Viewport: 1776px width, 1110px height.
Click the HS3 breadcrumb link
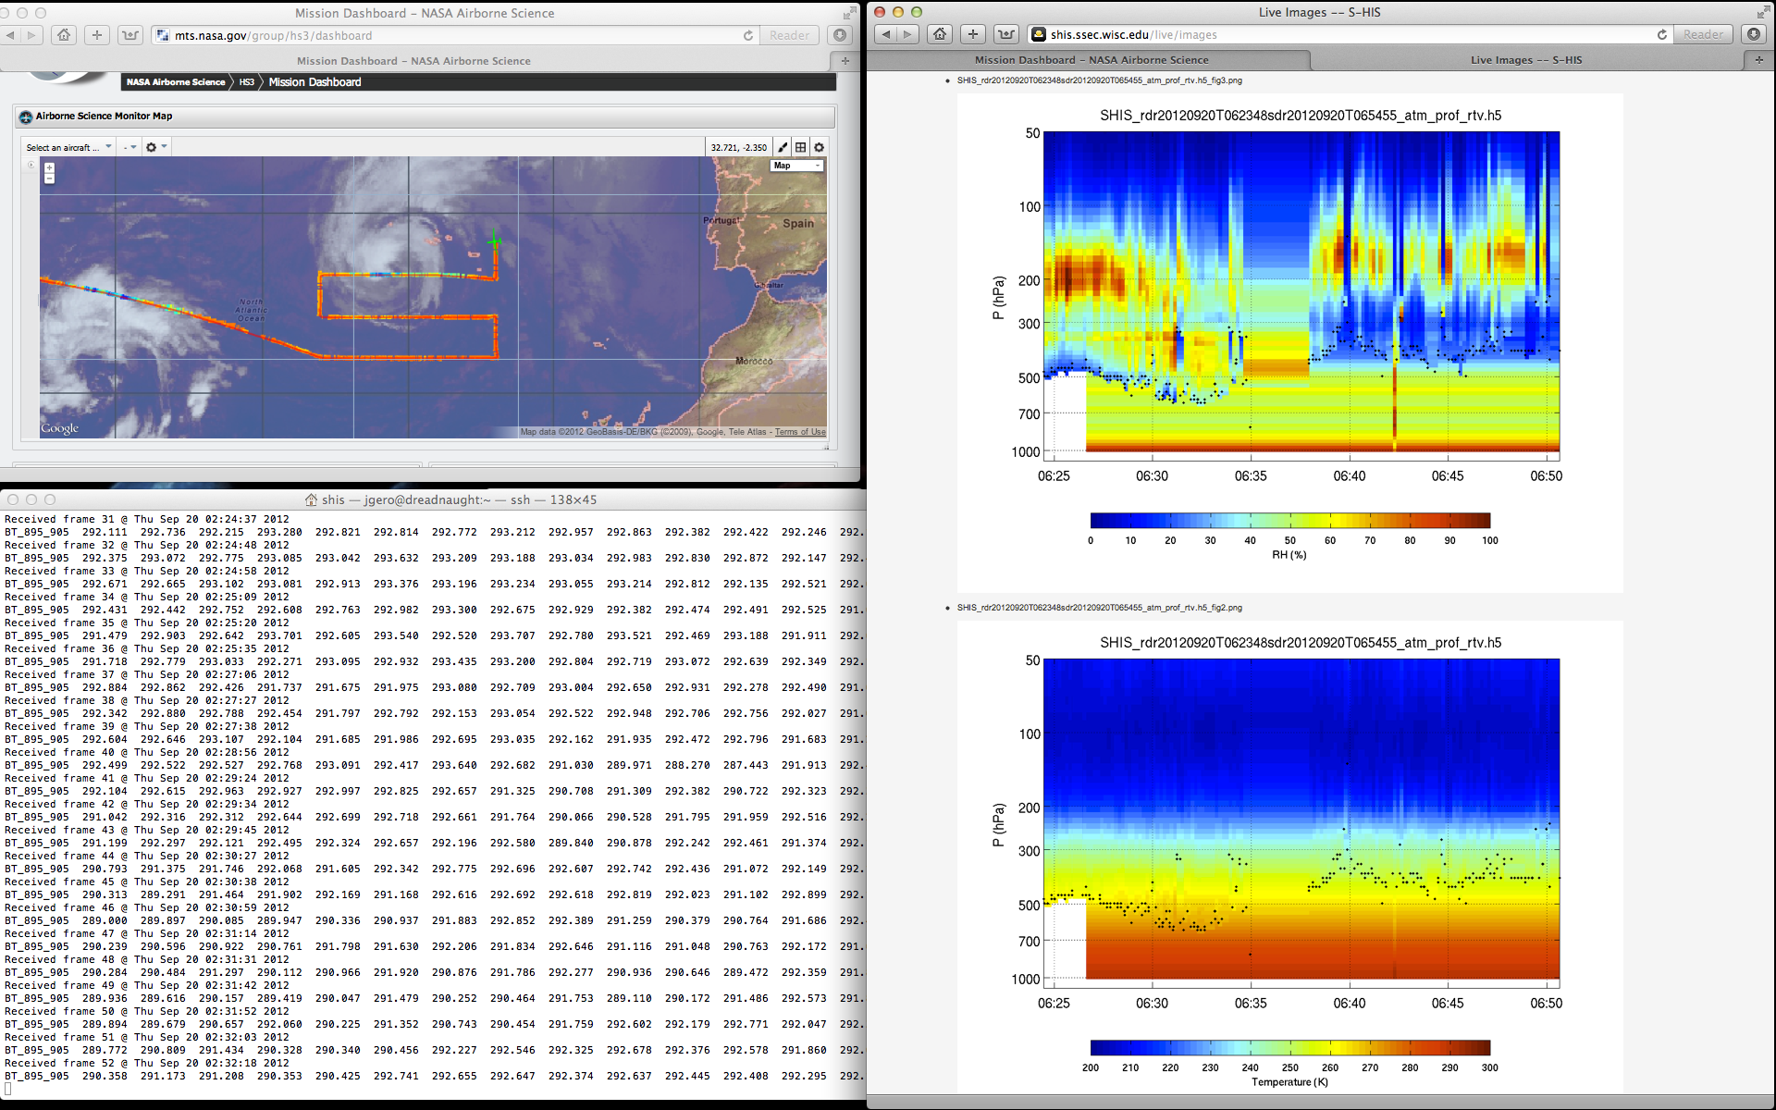[x=246, y=82]
